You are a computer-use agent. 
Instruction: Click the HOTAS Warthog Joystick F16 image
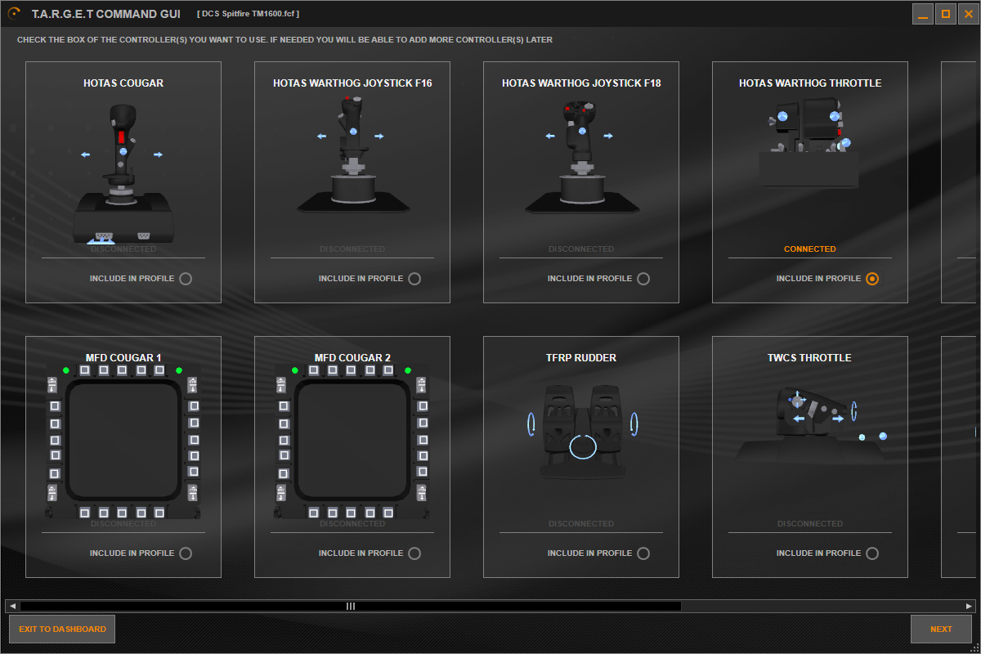point(352,155)
